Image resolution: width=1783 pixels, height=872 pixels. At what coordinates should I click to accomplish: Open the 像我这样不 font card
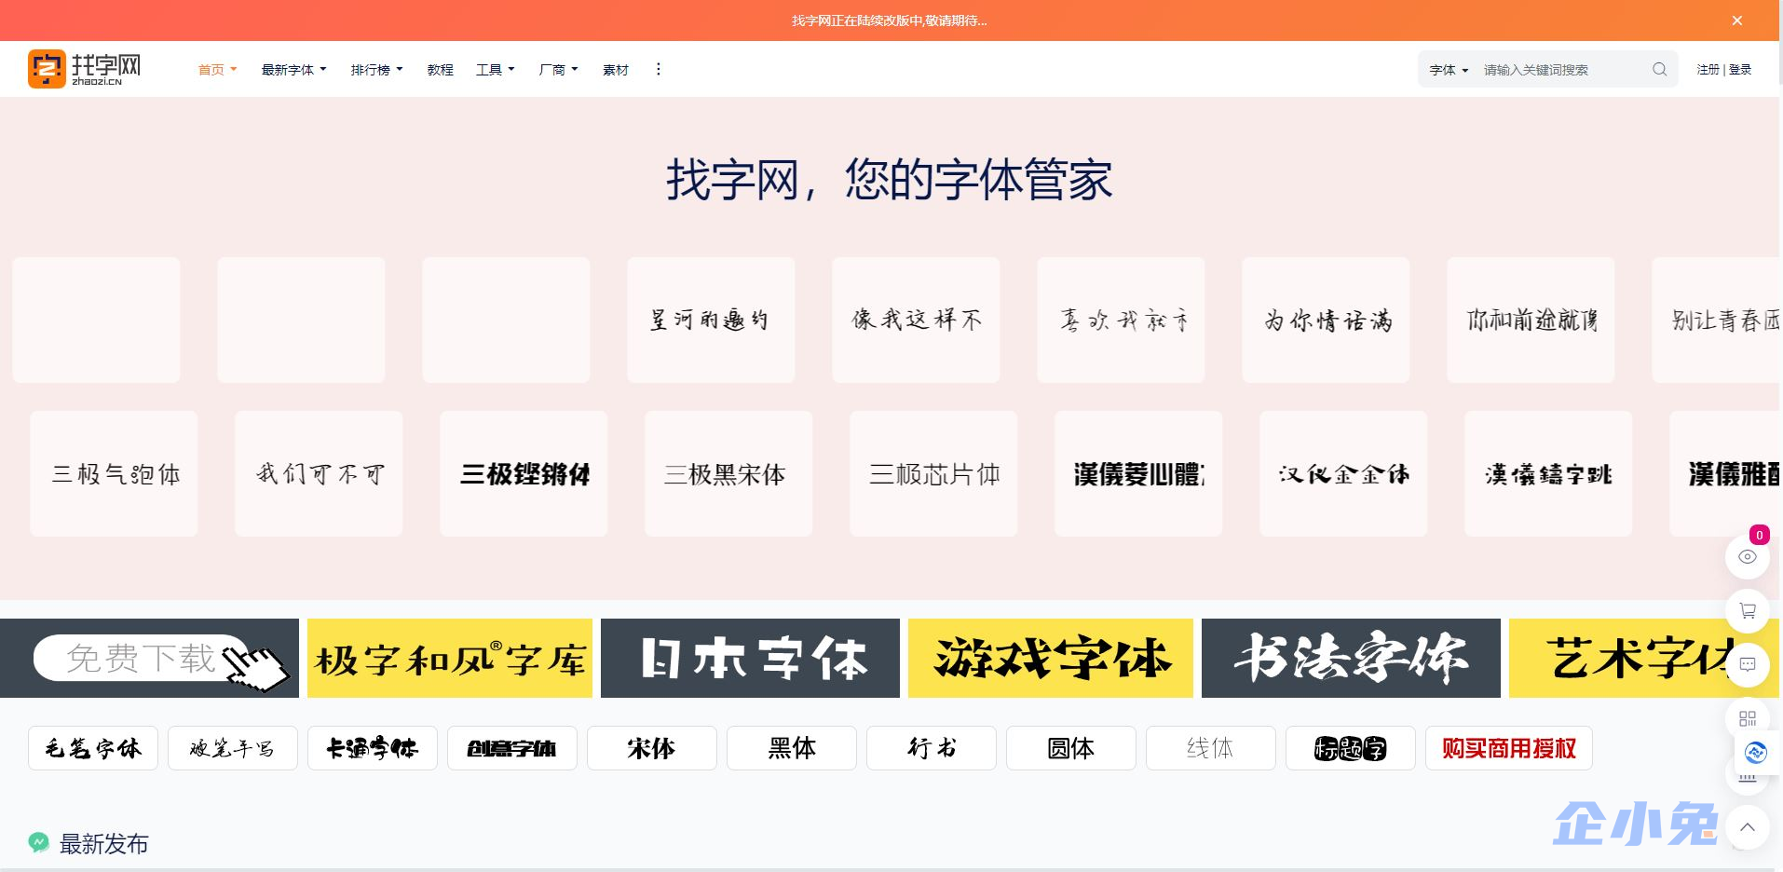click(x=916, y=320)
